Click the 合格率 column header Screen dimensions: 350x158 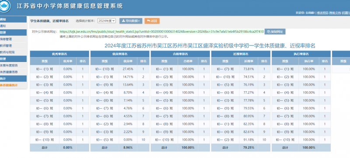point(188,61)
